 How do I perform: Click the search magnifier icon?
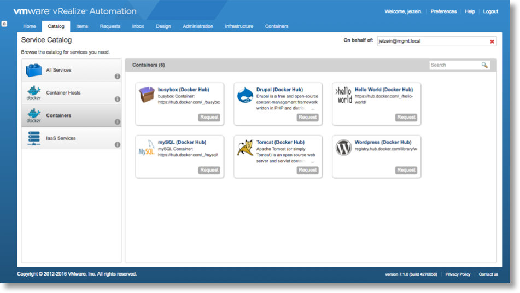coord(484,65)
